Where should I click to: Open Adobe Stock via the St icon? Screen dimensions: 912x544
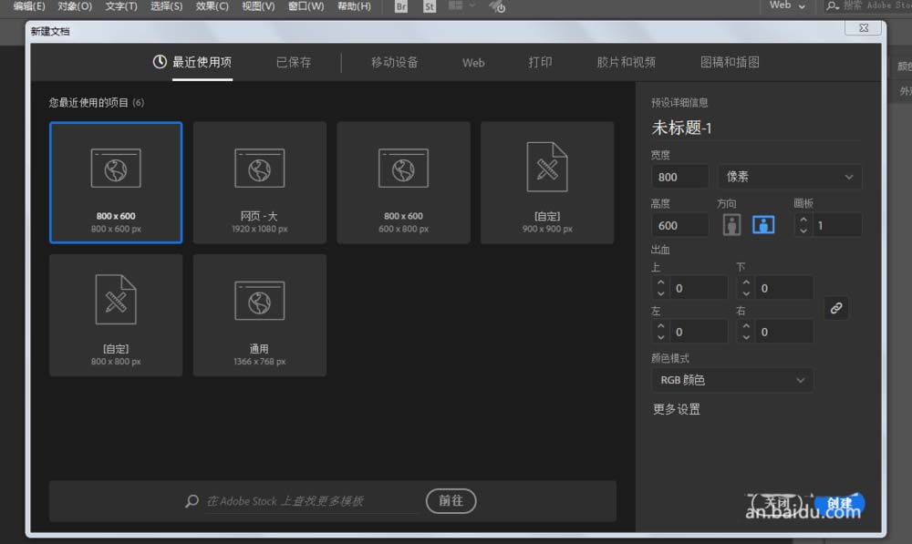[428, 6]
